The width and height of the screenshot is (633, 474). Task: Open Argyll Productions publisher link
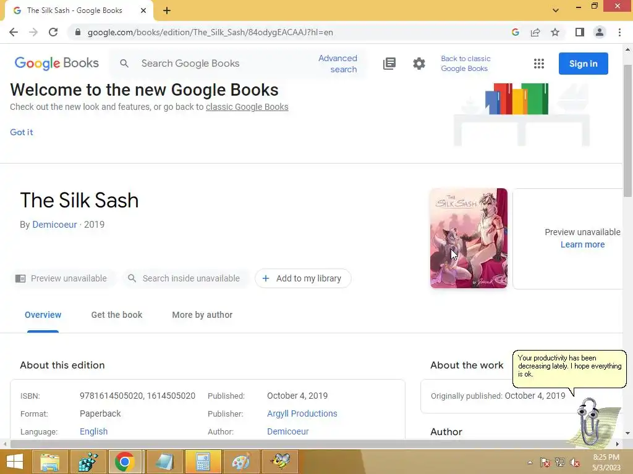(302, 414)
